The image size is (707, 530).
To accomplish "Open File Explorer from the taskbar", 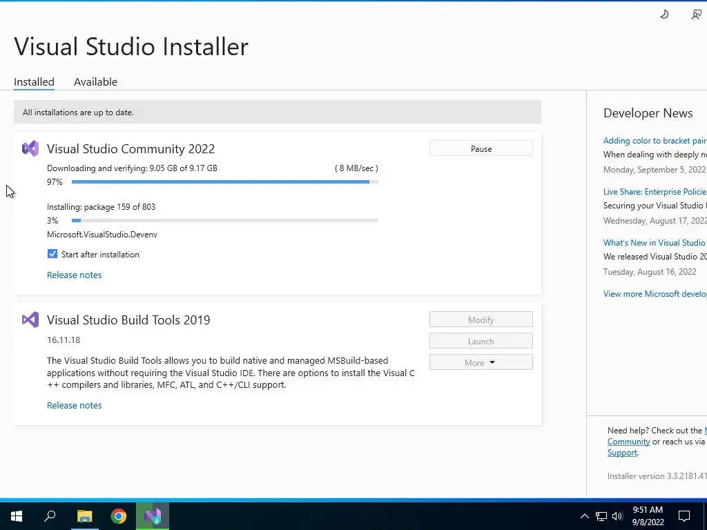I will pyautogui.click(x=84, y=516).
